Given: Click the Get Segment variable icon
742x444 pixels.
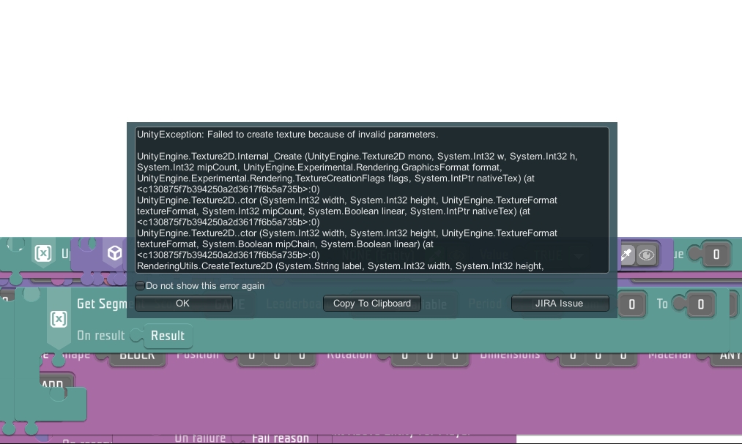Looking at the screenshot, I should (59, 320).
